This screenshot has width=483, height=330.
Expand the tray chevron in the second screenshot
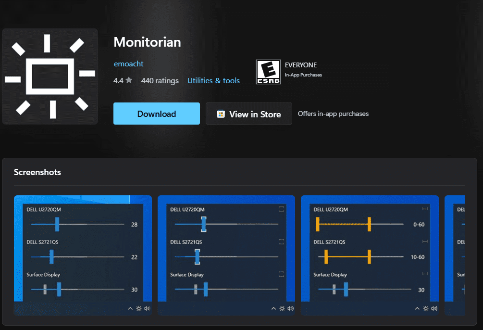[274, 309]
